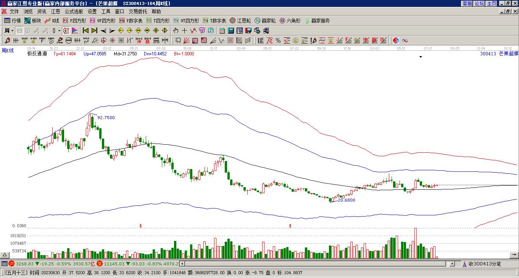Click the yellow diamond left-arrow icon
519x278 pixels.
coord(121,31)
